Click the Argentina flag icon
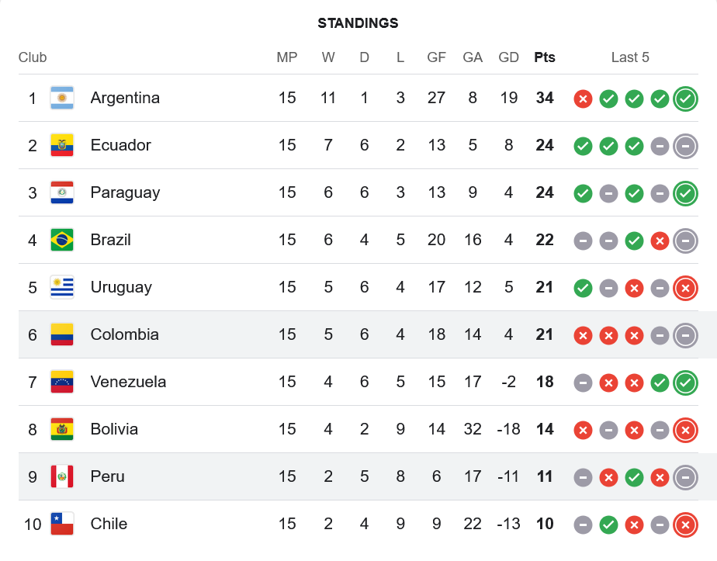 tap(62, 99)
